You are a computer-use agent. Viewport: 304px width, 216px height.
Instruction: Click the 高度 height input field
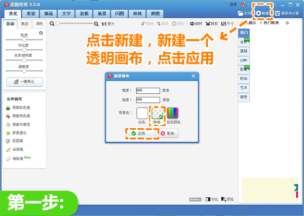coord(148,100)
